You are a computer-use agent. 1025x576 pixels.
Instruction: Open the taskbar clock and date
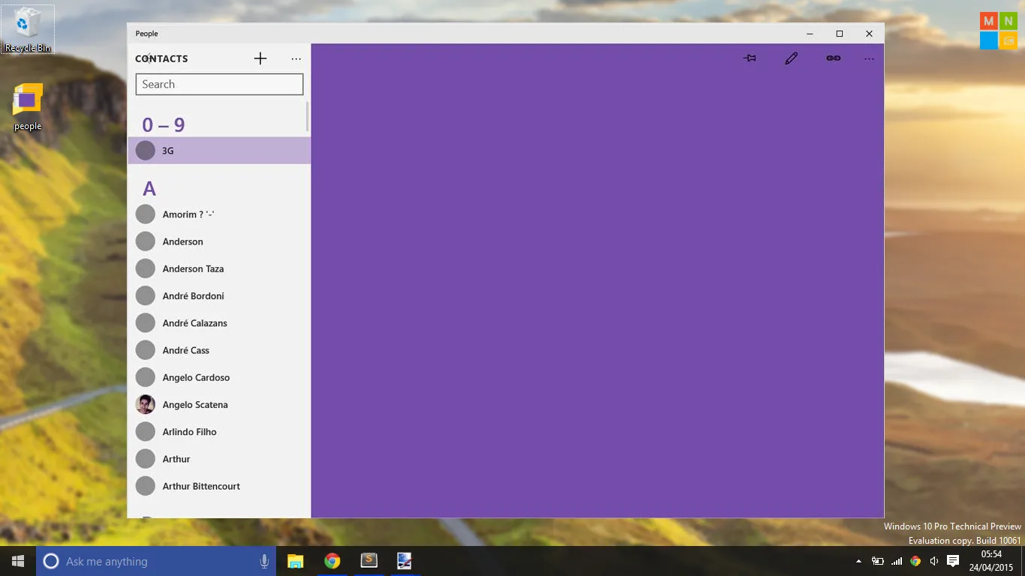pos(991,561)
